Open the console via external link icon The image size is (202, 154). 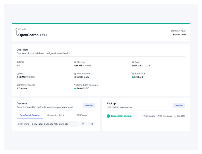click(x=92, y=124)
